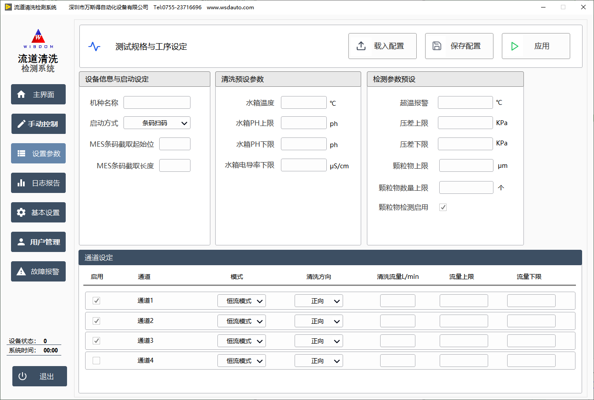The height and width of the screenshot is (400, 594).
Task: Click the home icon for 主界面
Action: tap(21, 94)
